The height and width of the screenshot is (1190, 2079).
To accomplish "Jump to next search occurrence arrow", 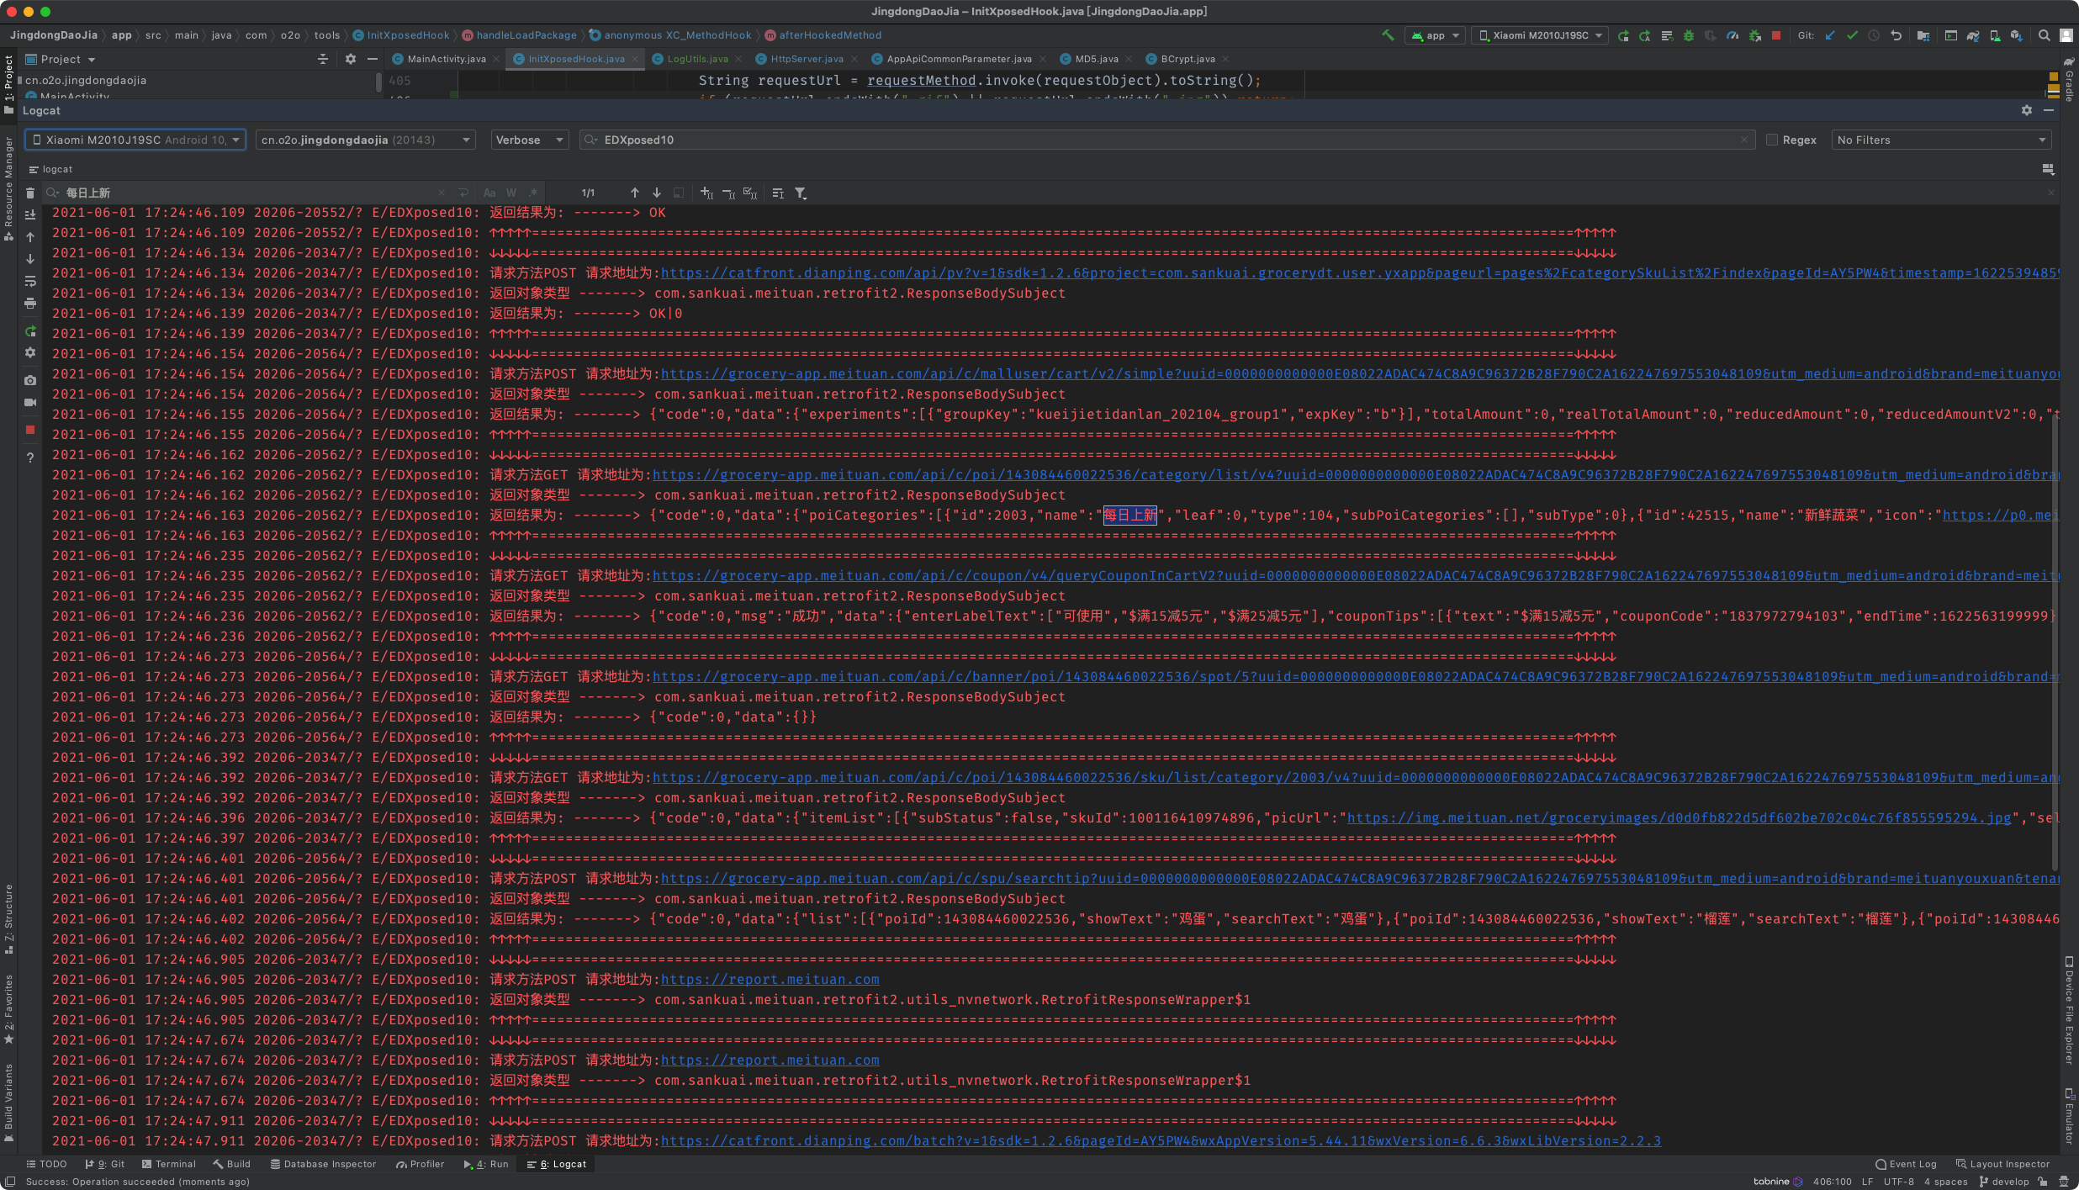I will click(x=657, y=193).
